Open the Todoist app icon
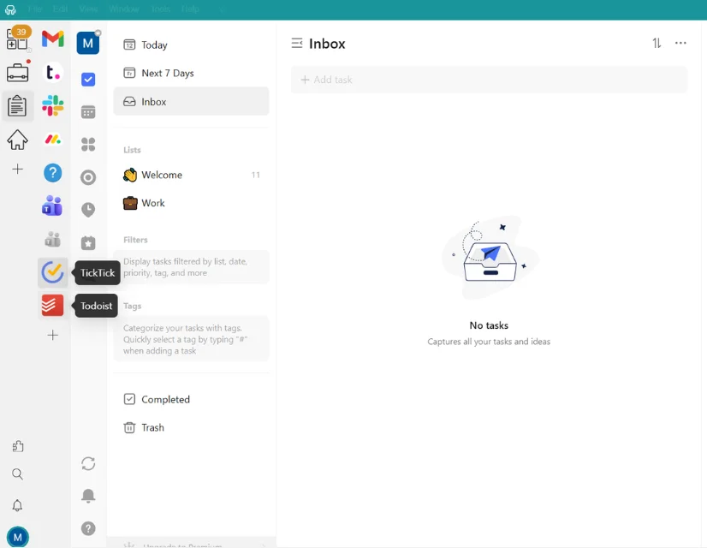The width and height of the screenshot is (707, 548). pyautogui.click(x=53, y=306)
